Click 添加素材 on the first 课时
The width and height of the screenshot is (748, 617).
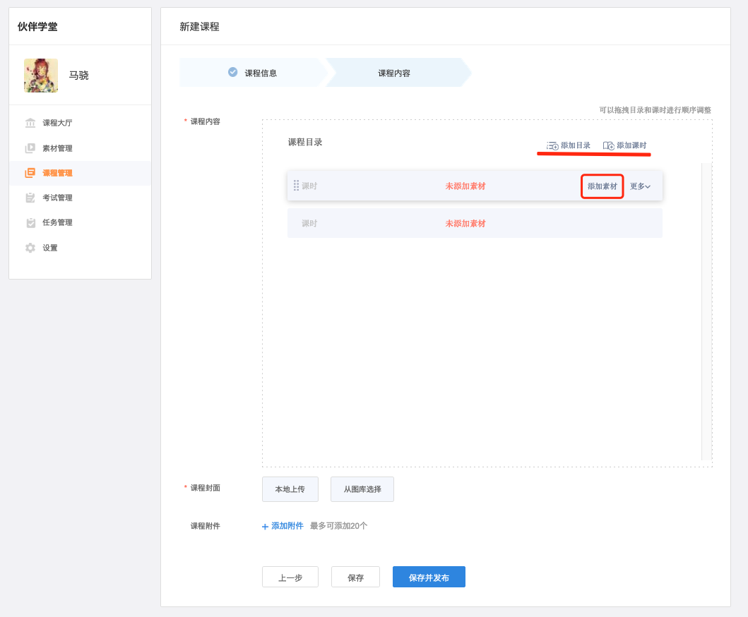point(602,186)
